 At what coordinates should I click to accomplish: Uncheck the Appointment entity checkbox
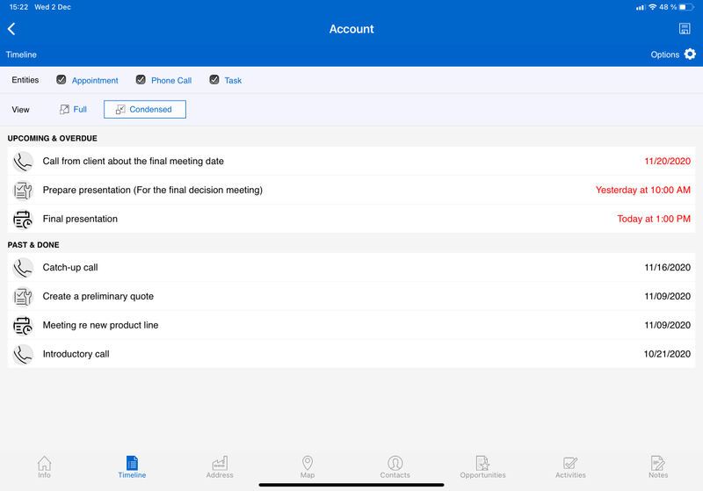62,80
